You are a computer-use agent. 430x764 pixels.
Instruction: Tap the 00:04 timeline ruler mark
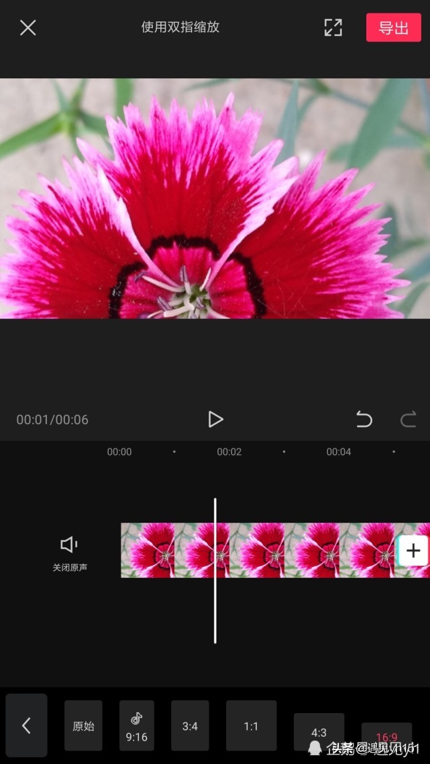point(339,452)
